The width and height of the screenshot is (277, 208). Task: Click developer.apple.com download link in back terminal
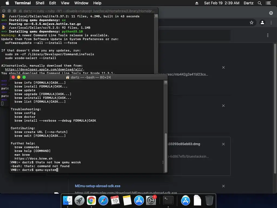pyautogui.click(x=44, y=69)
